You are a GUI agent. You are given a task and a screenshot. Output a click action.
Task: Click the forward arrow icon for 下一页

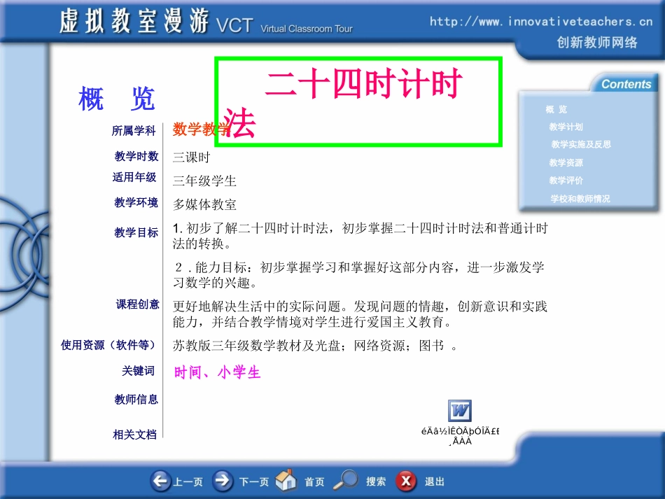223,481
